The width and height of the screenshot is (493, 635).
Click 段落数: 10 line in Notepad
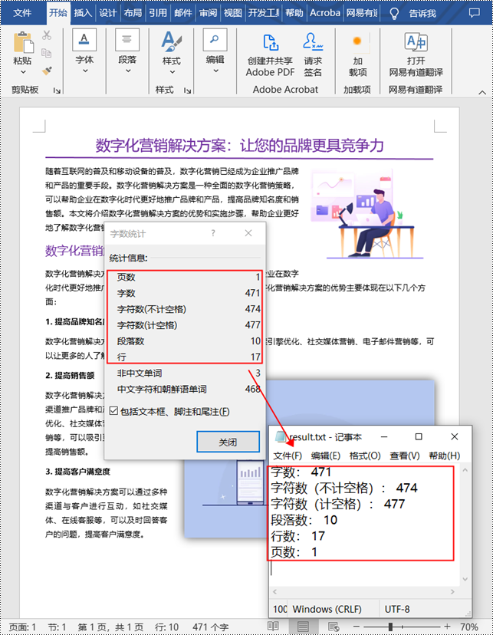click(304, 520)
